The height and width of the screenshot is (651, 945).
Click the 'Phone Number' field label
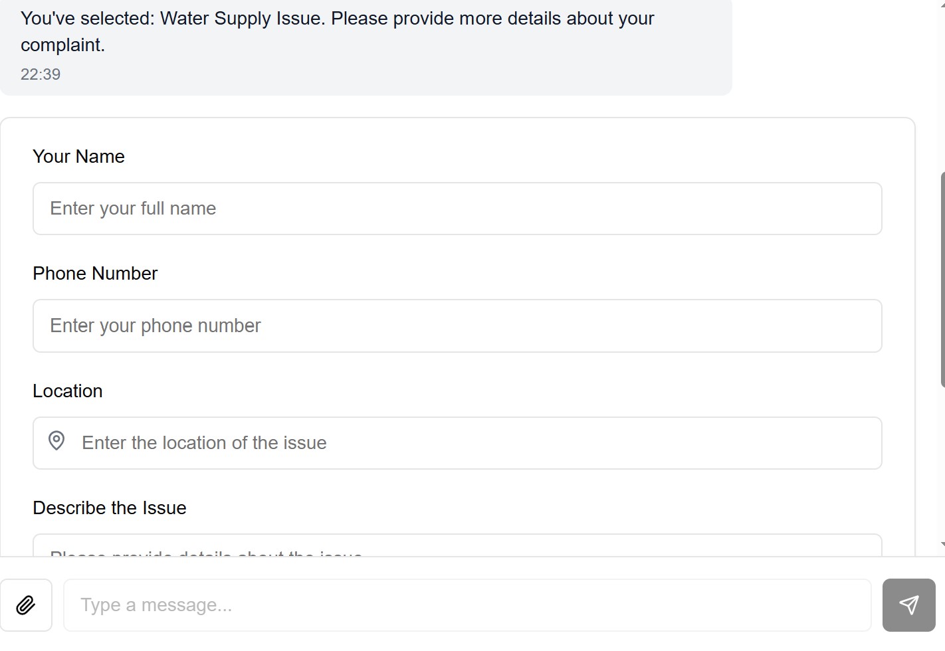pos(95,273)
